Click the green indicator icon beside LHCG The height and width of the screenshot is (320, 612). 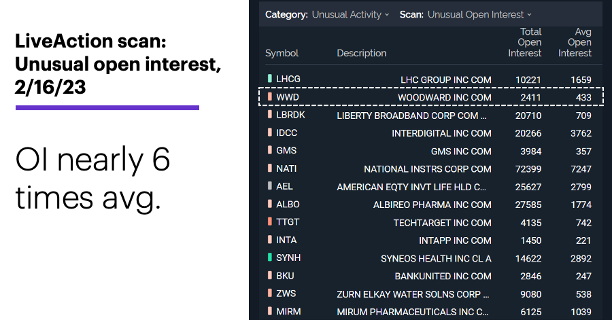click(270, 78)
